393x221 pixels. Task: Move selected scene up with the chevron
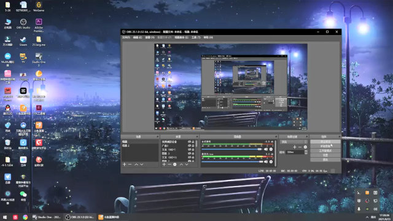[x=136, y=165]
